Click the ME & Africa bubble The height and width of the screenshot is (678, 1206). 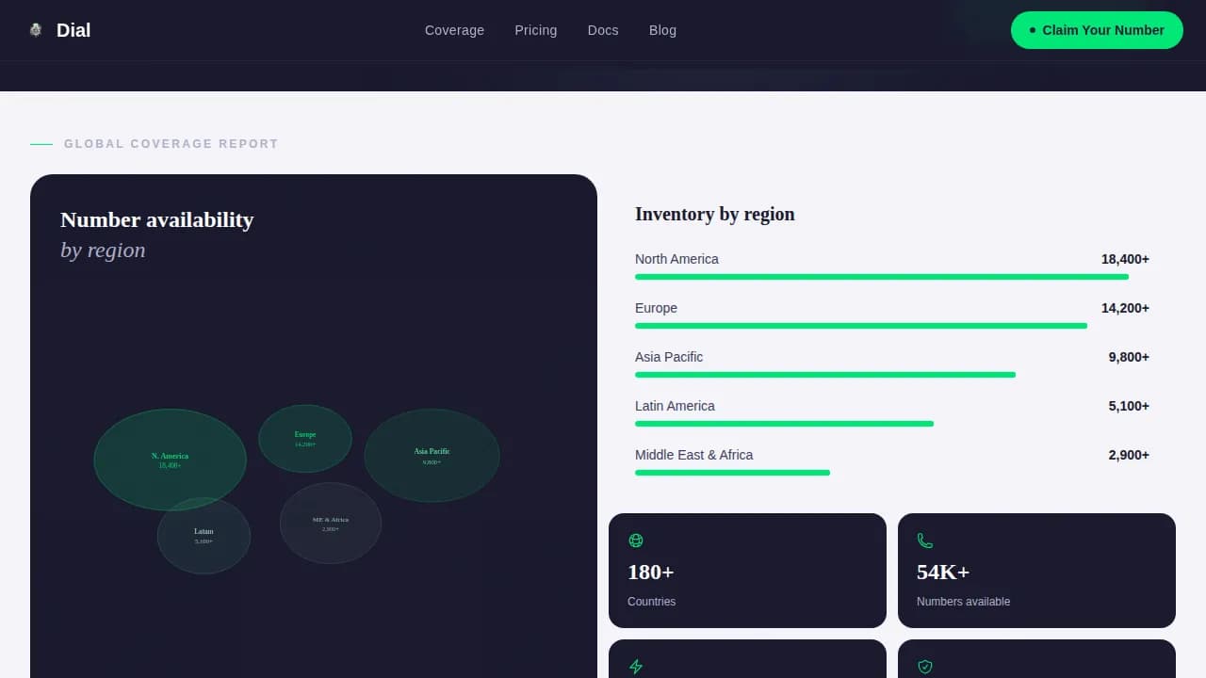coord(331,523)
